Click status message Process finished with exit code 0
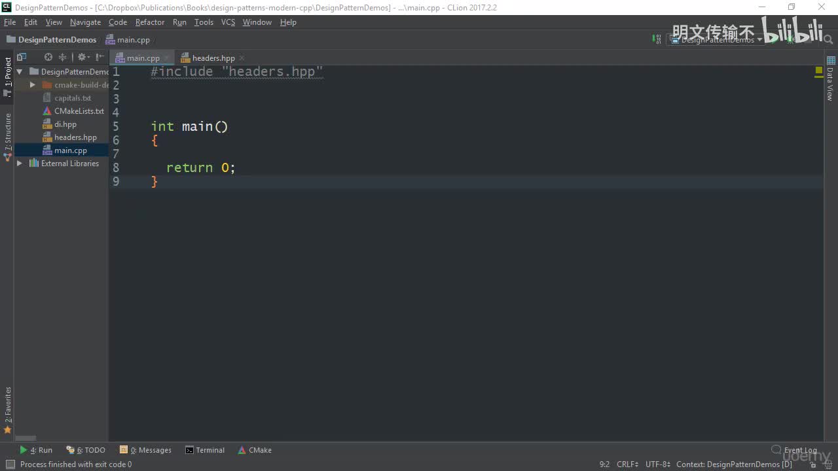This screenshot has width=838, height=471. [76, 464]
